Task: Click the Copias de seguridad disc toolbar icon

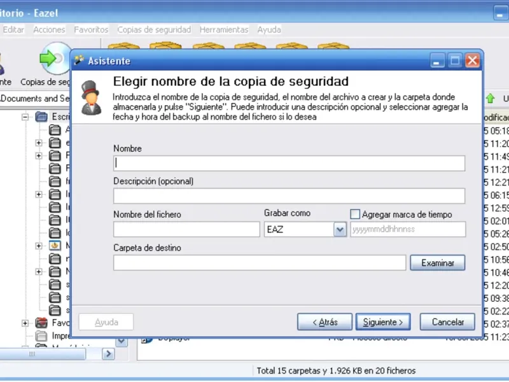Action: click(x=55, y=59)
